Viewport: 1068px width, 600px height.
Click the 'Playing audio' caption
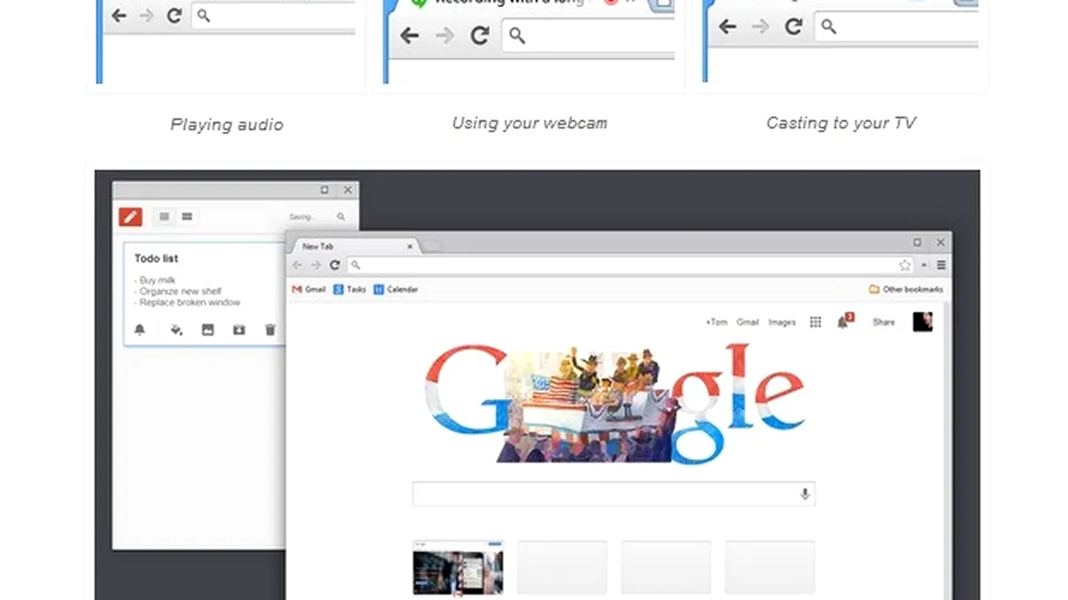pyautogui.click(x=227, y=125)
